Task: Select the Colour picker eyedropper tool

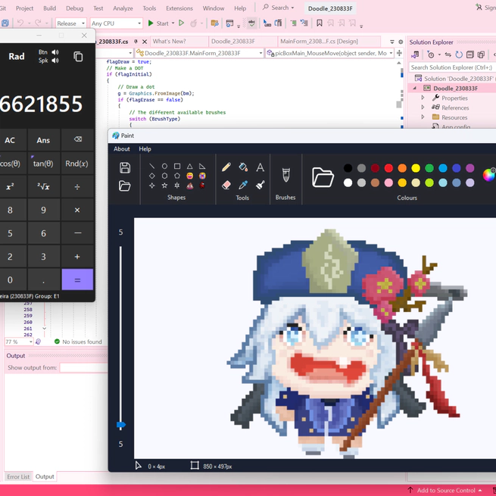Action: tap(243, 185)
